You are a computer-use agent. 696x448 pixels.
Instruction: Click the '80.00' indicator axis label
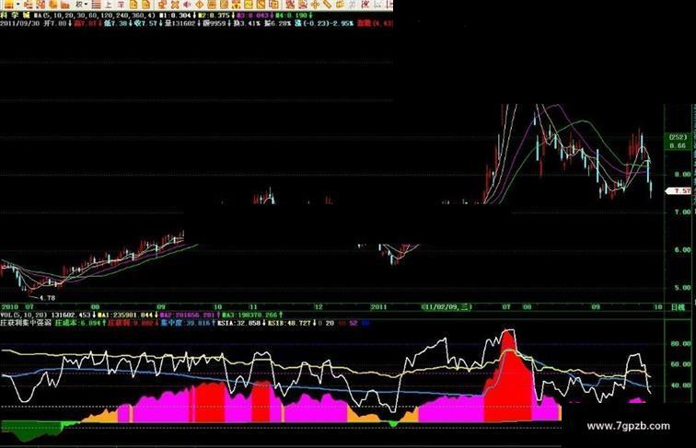pyautogui.click(x=681, y=343)
